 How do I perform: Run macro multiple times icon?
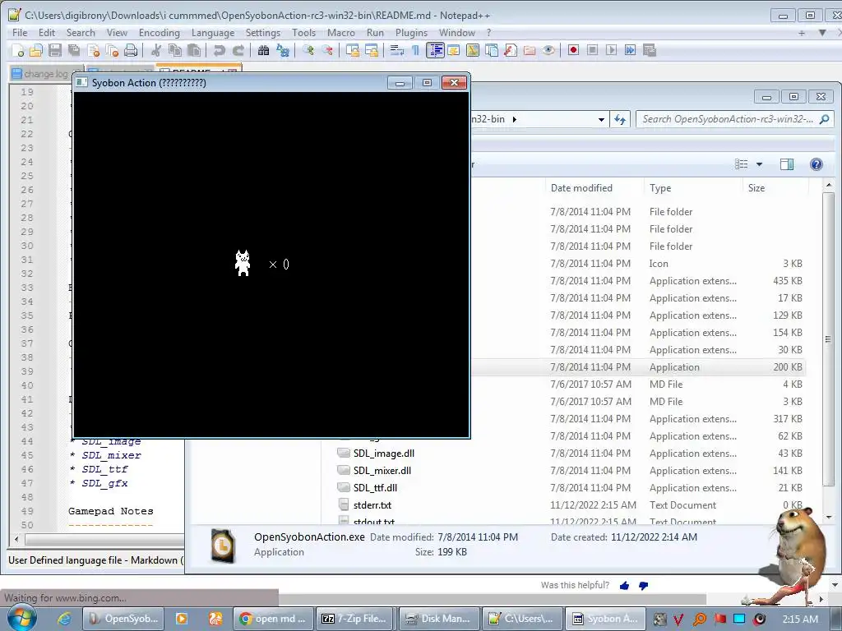[631, 50]
